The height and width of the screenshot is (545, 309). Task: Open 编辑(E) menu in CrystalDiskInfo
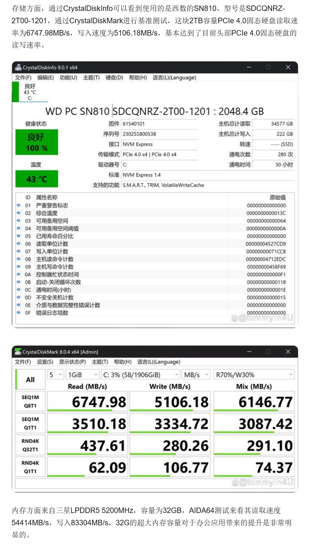click(x=45, y=78)
